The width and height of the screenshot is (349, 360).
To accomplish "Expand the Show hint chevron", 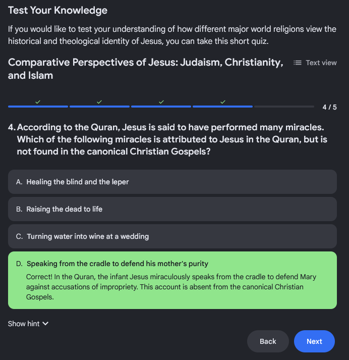I will point(45,324).
